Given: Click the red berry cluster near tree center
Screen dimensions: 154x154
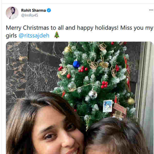Looking at the screenshot, I should 104,85.
